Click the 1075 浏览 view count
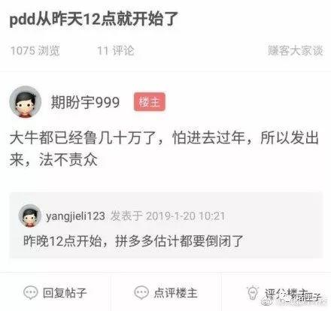331x311 pixels. pos(35,51)
